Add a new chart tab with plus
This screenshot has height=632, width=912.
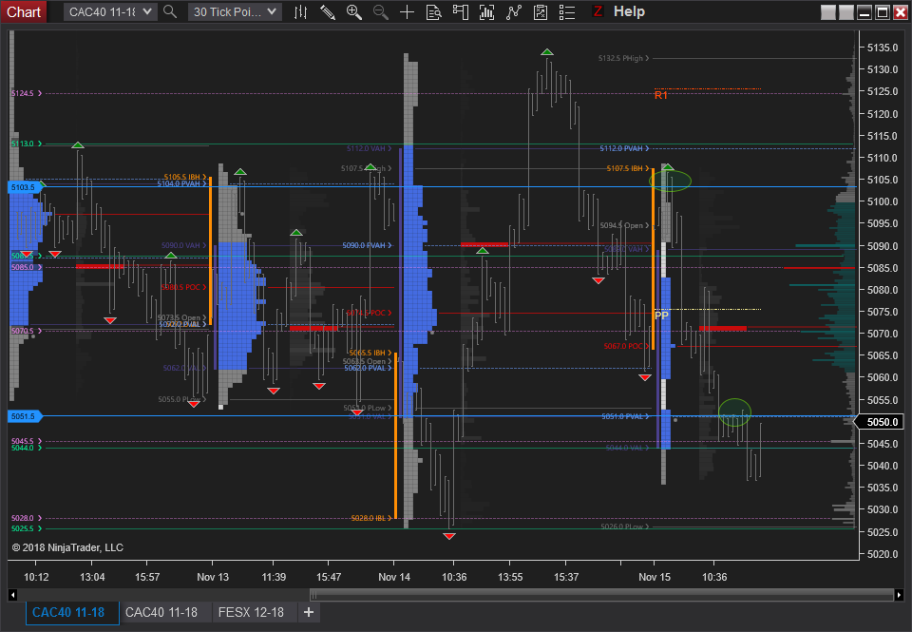click(309, 613)
